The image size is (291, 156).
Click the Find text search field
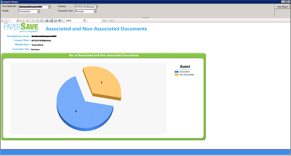pyautogui.click(x=94, y=21)
